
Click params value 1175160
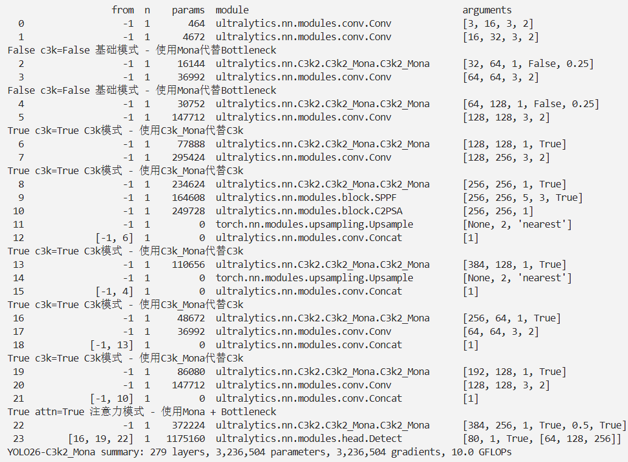[185, 439]
